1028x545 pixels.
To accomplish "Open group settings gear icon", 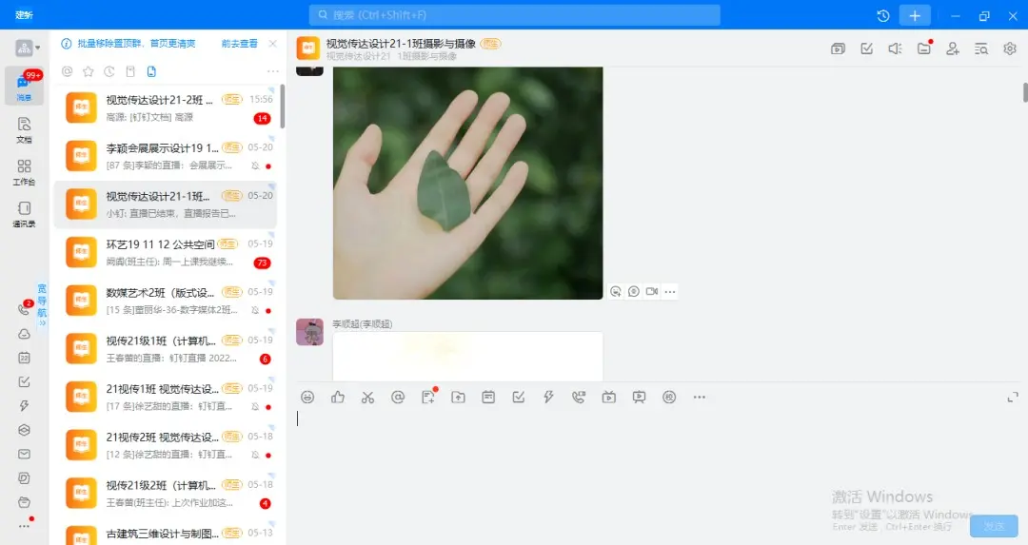I will click(1010, 49).
